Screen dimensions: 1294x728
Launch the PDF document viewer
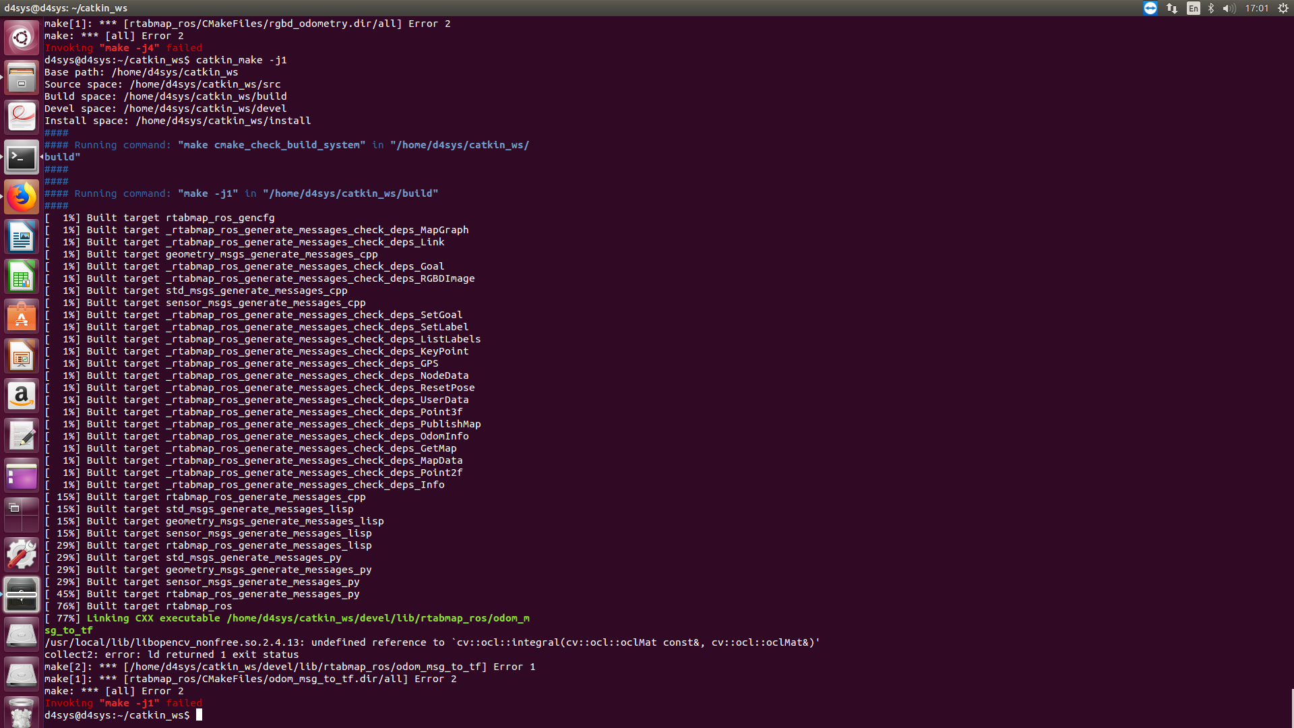pos(22,117)
